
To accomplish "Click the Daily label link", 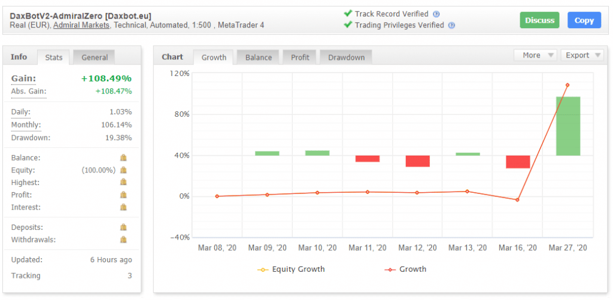I will pos(21,112).
